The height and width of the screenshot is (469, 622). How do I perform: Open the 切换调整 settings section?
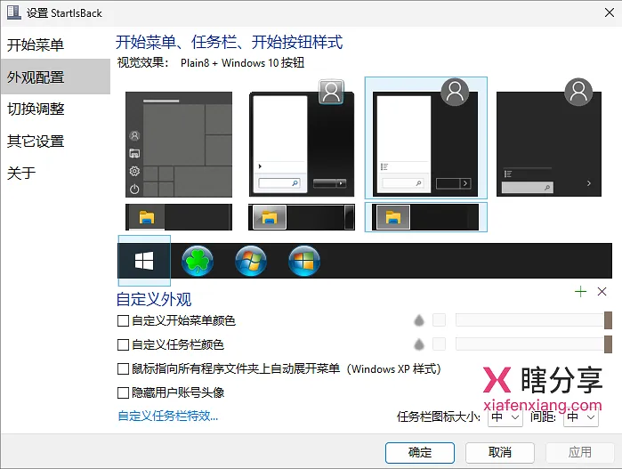pos(55,109)
